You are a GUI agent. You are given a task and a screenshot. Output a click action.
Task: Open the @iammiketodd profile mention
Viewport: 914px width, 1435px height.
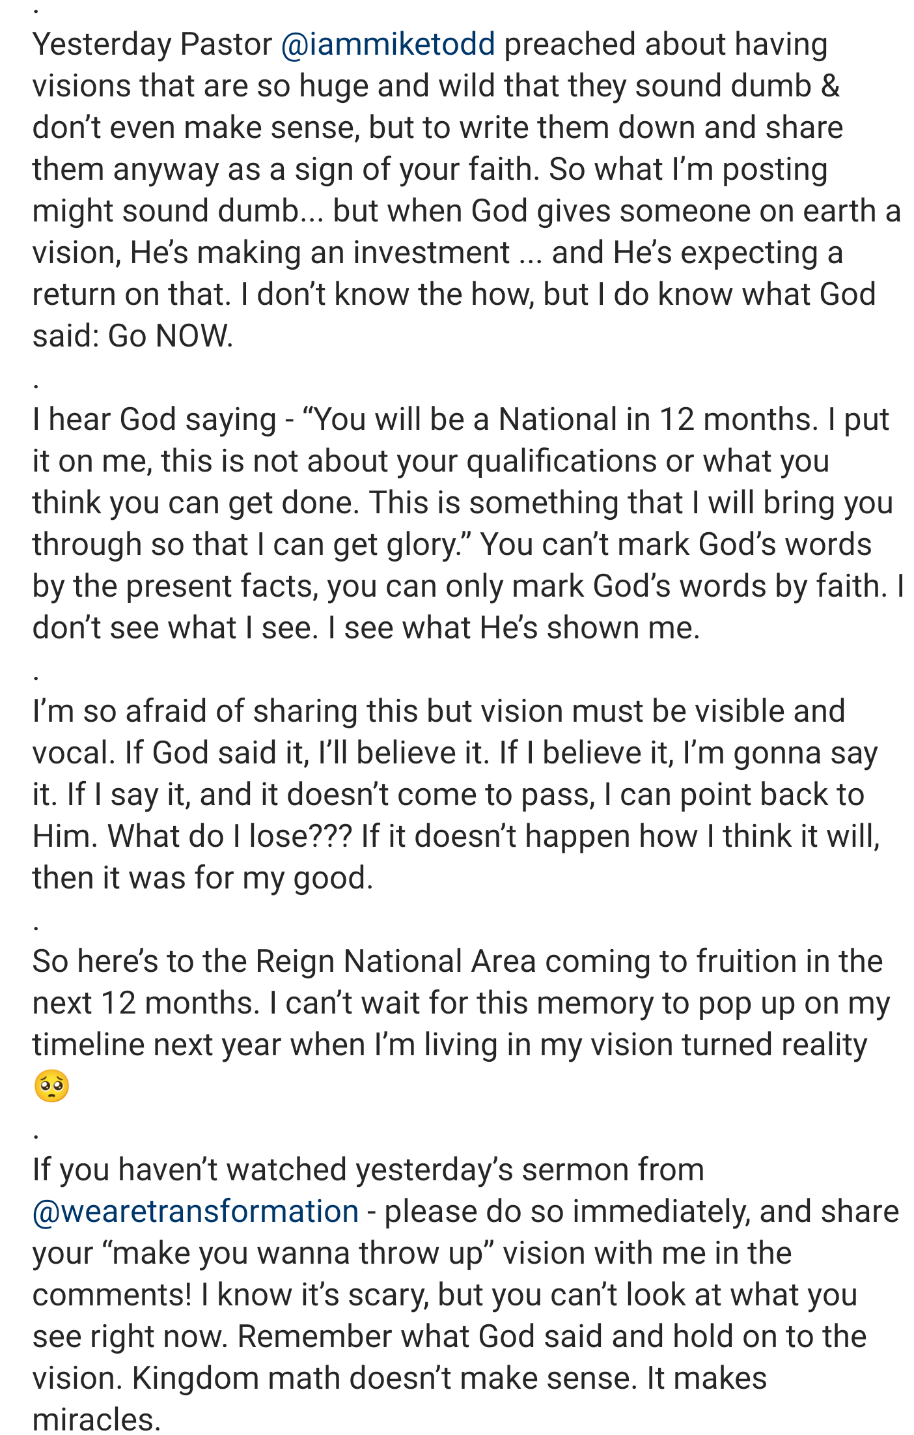388,45
